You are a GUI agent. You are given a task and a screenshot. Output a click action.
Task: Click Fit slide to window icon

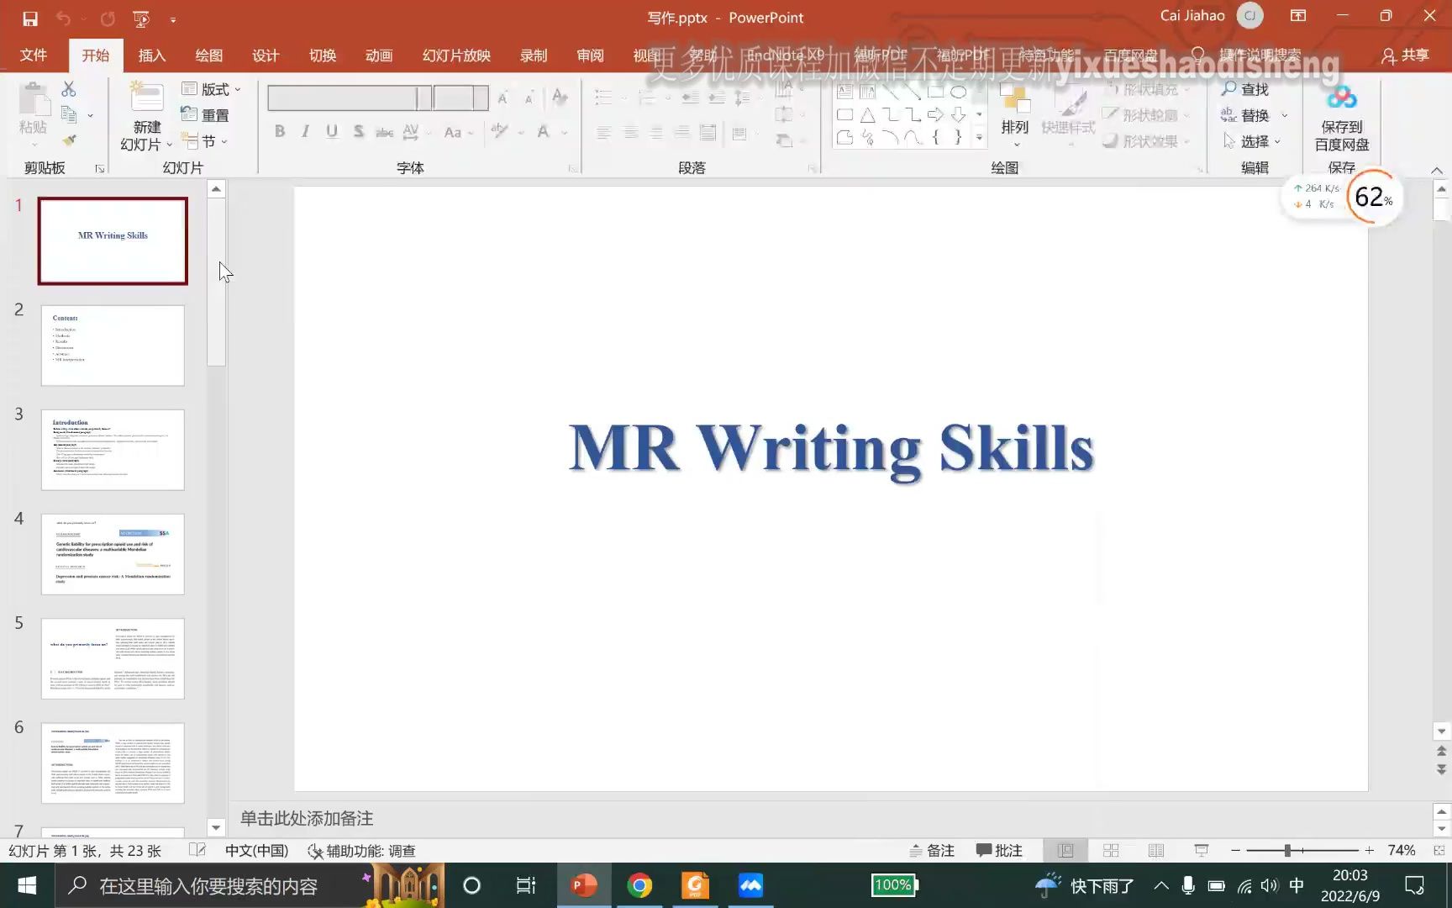point(1439,851)
